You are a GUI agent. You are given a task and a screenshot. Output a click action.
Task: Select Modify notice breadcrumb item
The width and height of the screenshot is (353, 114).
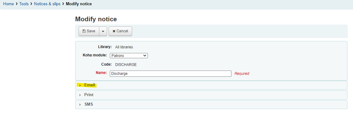click(79, 4)
